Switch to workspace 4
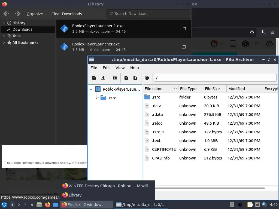 [x=32, y=205]
